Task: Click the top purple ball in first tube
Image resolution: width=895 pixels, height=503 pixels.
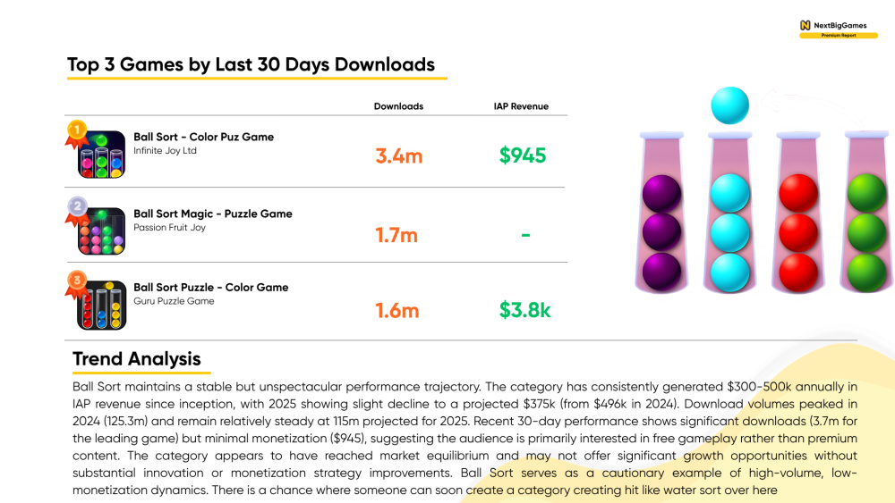Action: point(661,194)
